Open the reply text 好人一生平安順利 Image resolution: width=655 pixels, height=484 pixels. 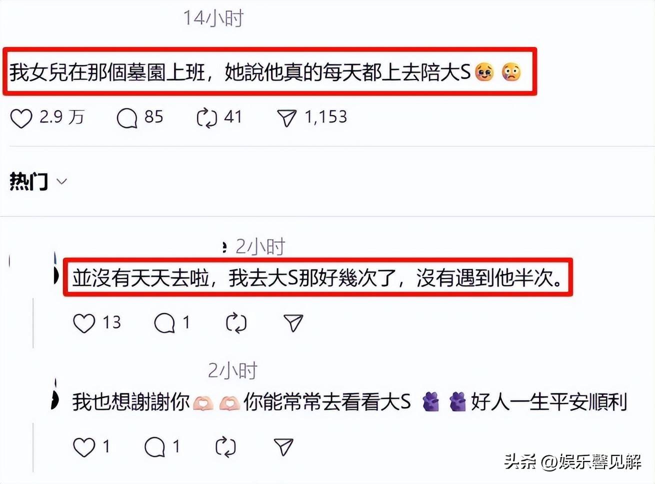click(x=549, y=401)
